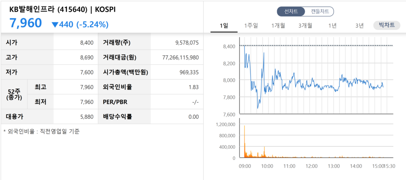Click the 대용가 label
Viewport: 406px width, 180px height.
pyautogui.click(x=15, y=117)
